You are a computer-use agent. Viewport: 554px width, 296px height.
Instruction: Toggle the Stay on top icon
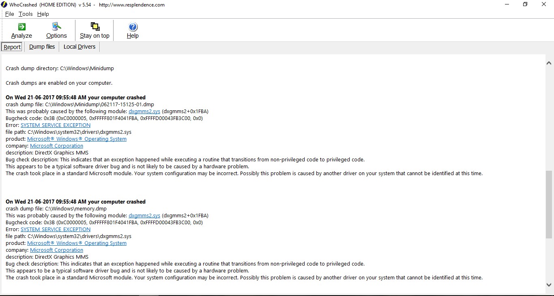tap(94, 27)
